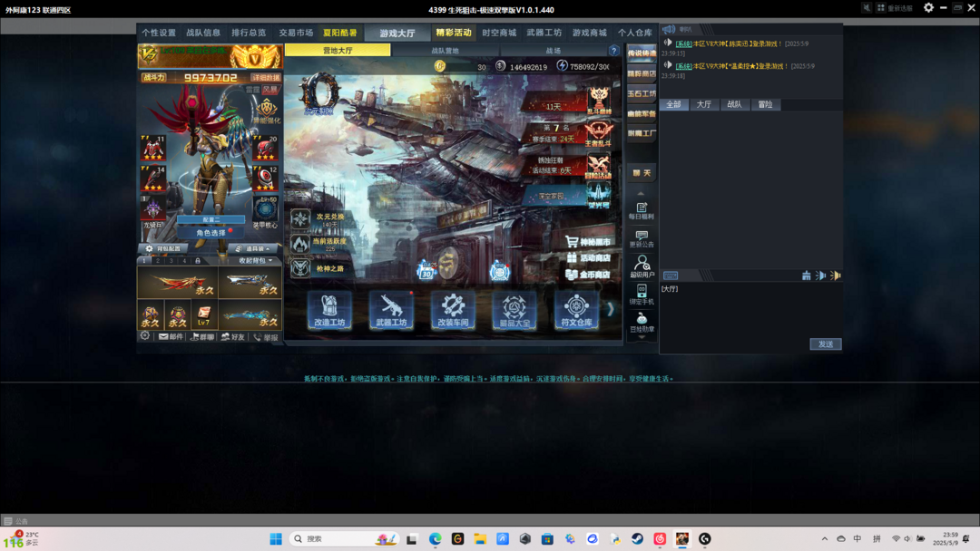Open the 乱斗巅峰 event icon
Viewport: 980px width, 551px height.
598,101
